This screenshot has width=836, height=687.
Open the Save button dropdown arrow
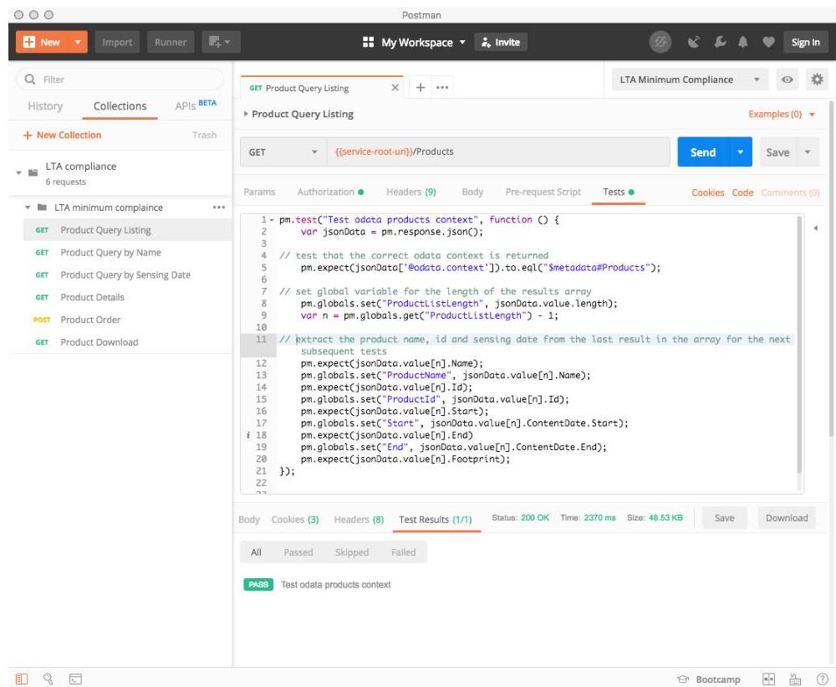808,152
